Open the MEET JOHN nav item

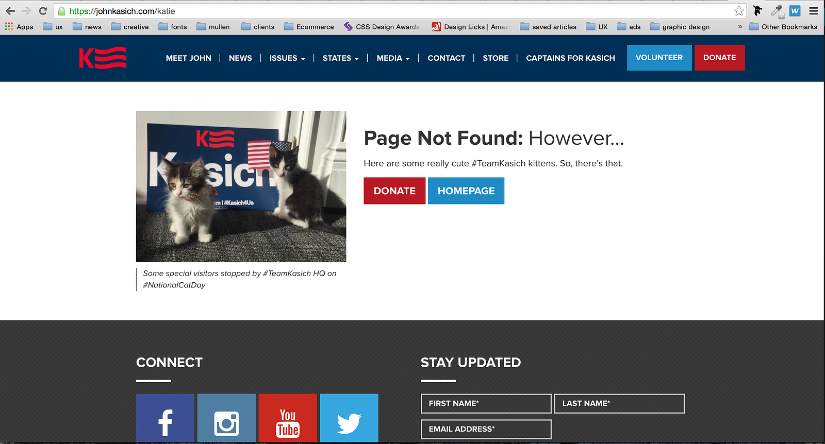(x=189, y=58)
